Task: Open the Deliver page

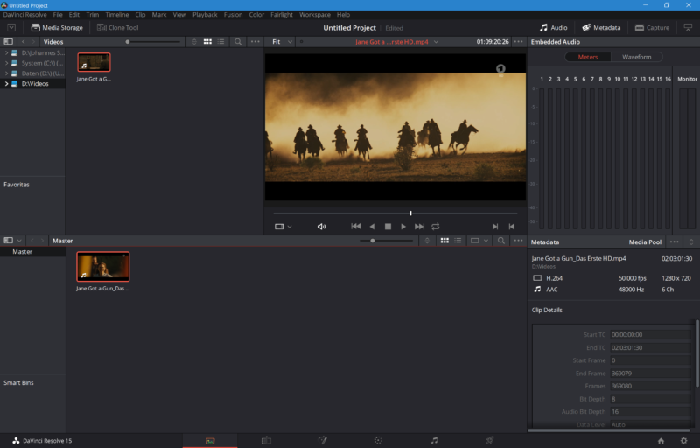Action: (490, 440)
